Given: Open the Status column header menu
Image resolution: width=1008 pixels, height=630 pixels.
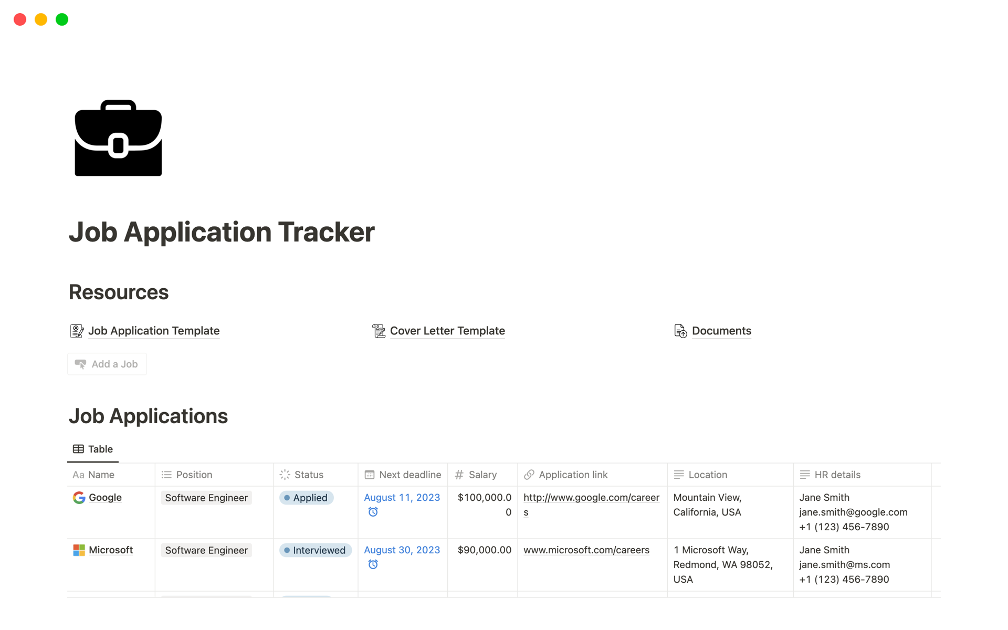Looking at the screenshot, I should click(309, 475).
